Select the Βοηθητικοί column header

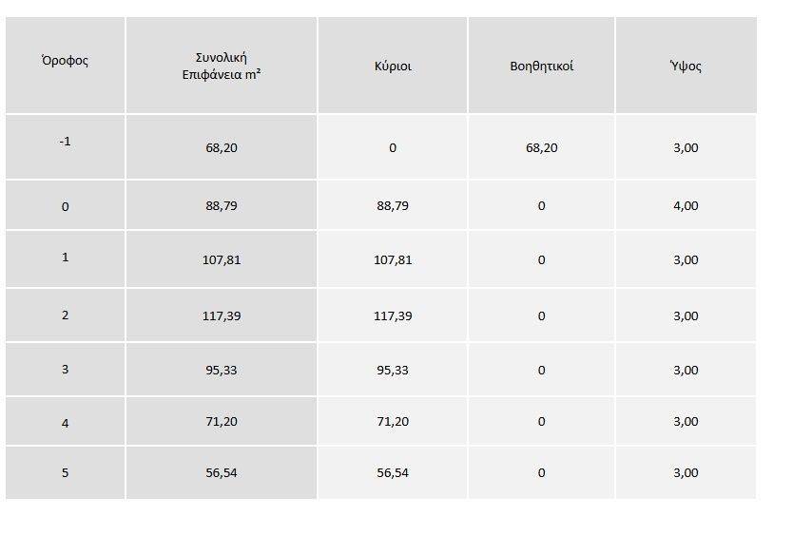[541, 67]
